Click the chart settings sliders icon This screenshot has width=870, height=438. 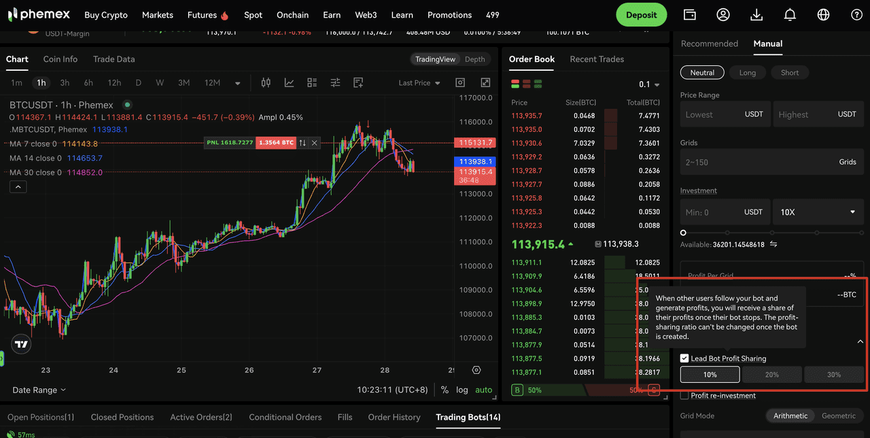335,83
